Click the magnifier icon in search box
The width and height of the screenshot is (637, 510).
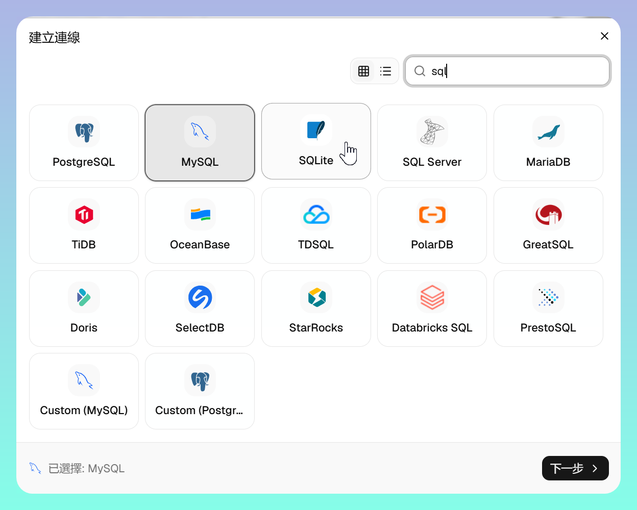[420, 71]
